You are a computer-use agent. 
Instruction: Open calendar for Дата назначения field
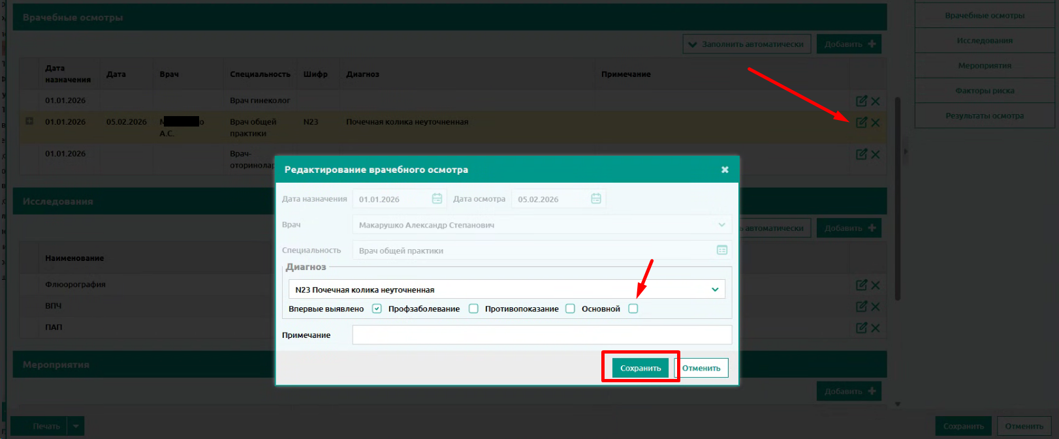click(x=437, y=199)
